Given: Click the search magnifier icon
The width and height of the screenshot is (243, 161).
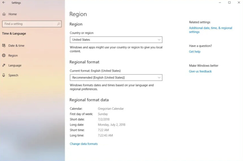Looking at the screenshot, I should (59, 24).
